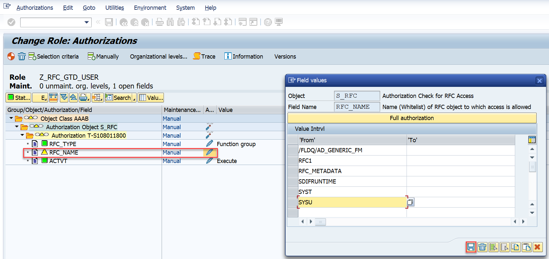The height and width of the screenshot is (259, 549).
Task: Click pencil icon in ACTVT row
Action: [209, 161]
